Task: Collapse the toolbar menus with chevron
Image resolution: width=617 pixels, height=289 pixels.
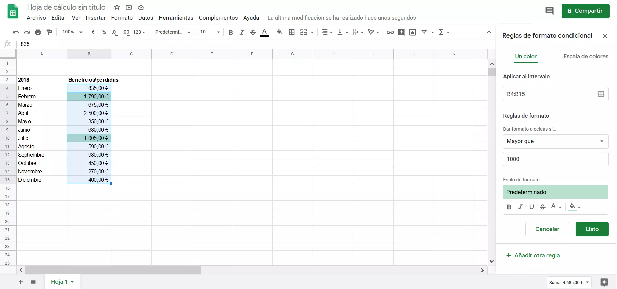Action: click(489, 32)
